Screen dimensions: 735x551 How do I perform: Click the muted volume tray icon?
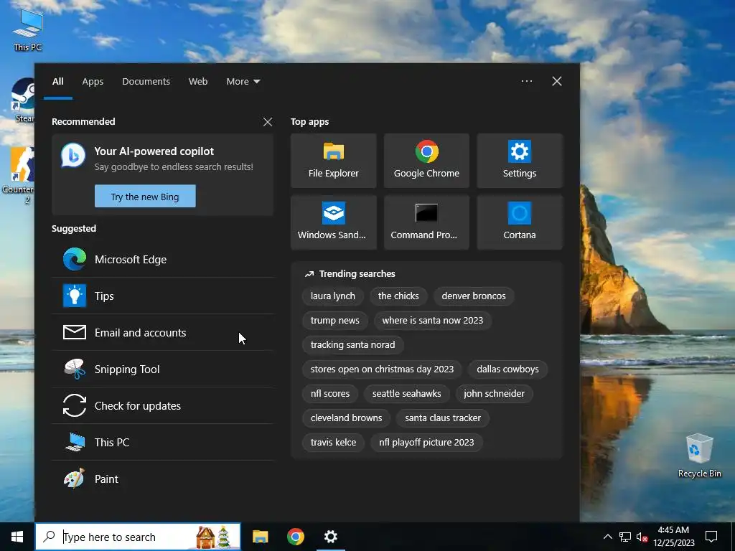(x=642, y=537)
